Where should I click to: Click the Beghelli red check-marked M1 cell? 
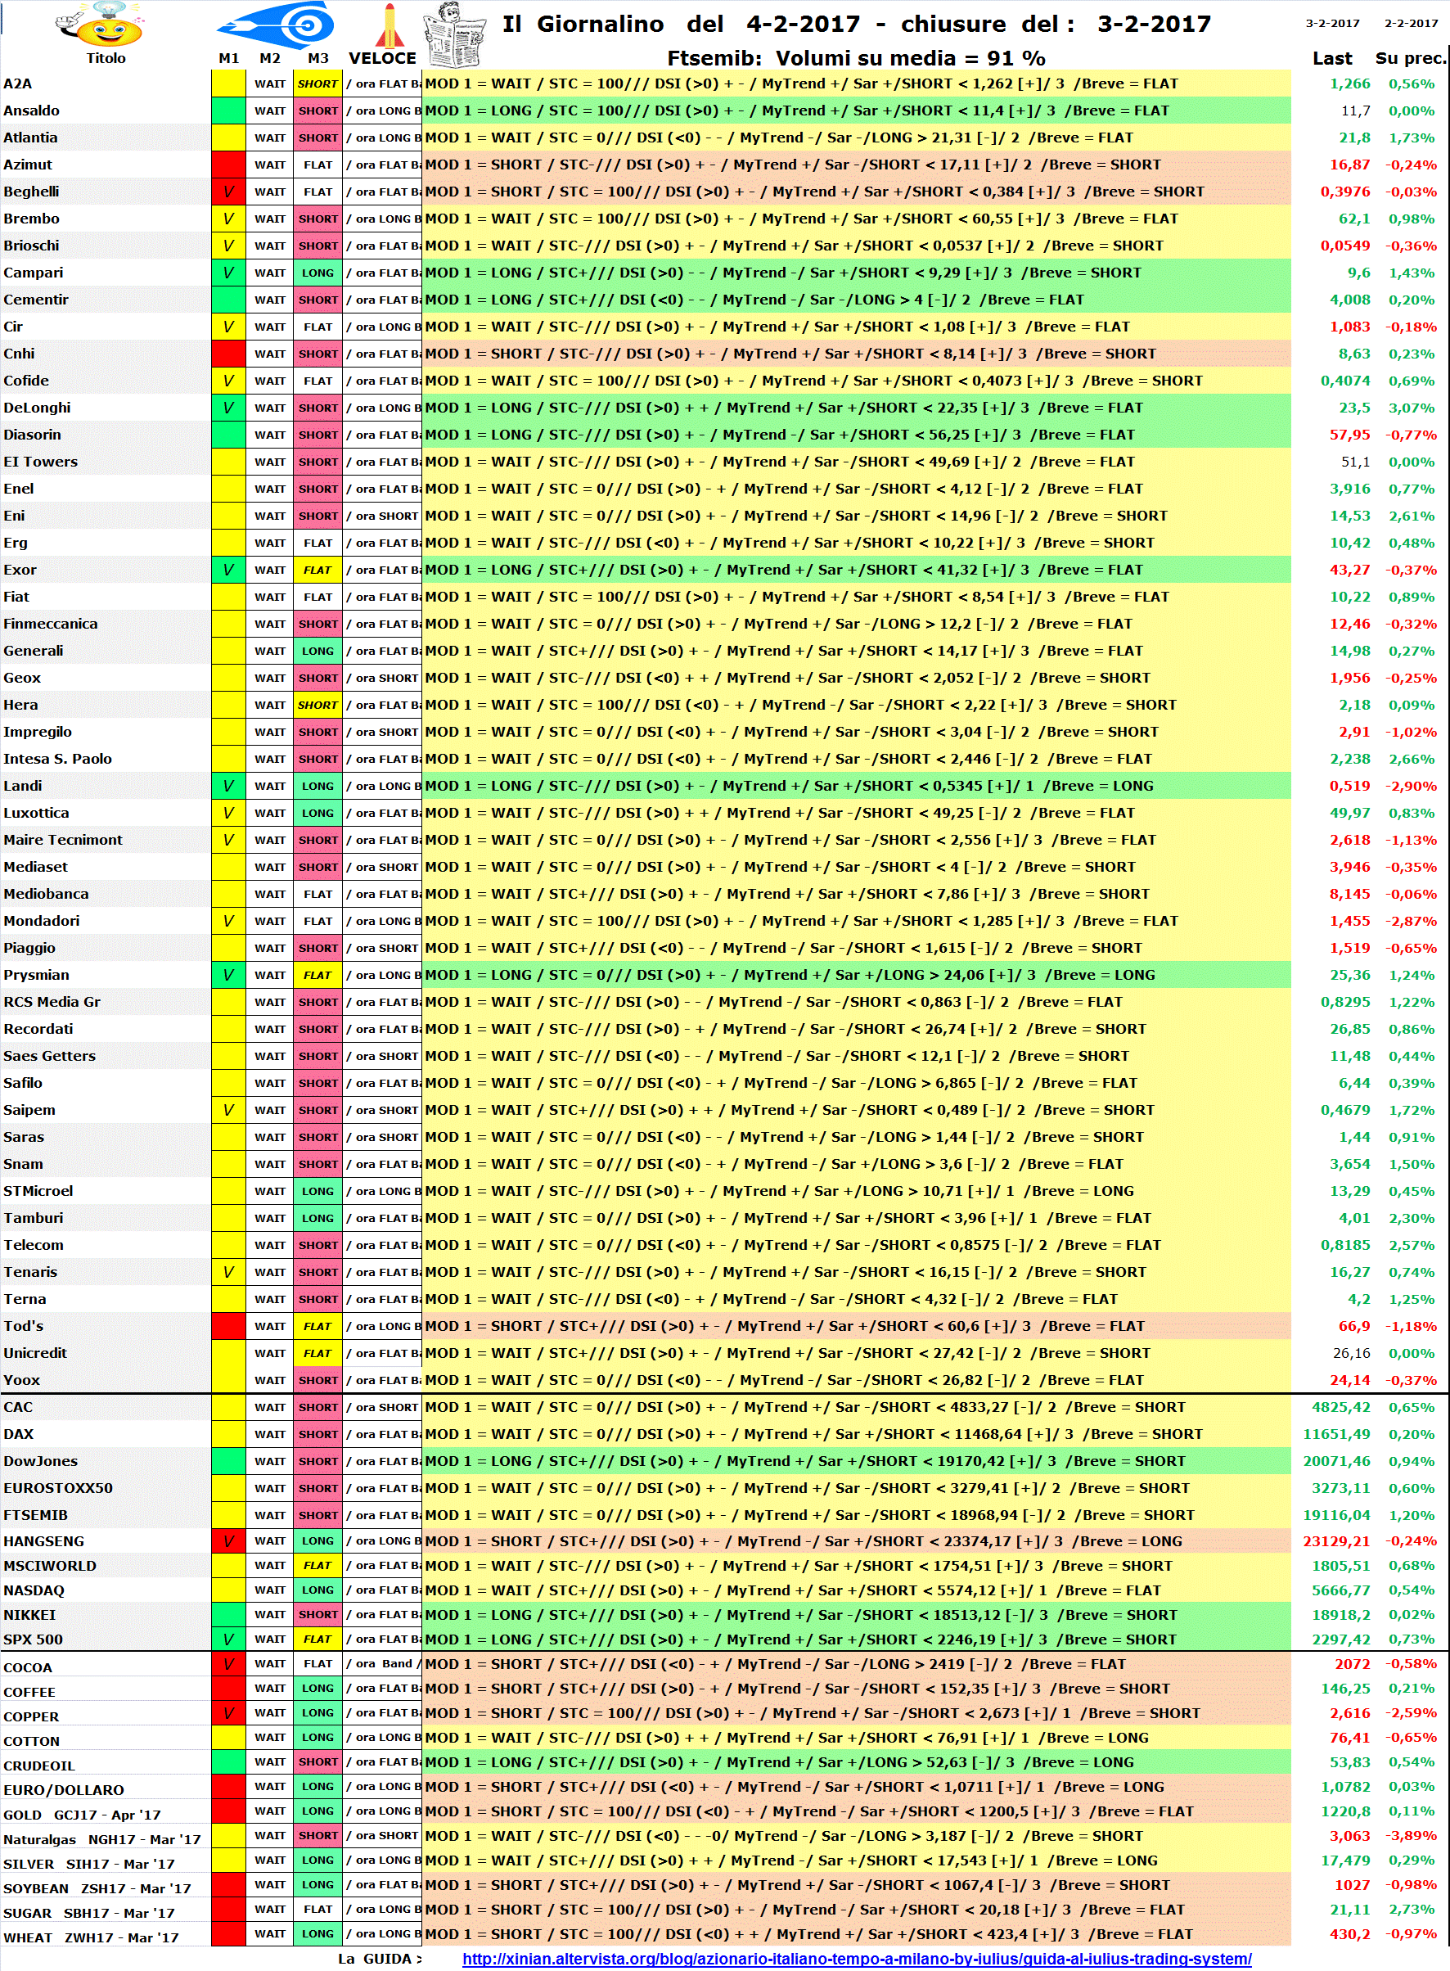[228, 192]
